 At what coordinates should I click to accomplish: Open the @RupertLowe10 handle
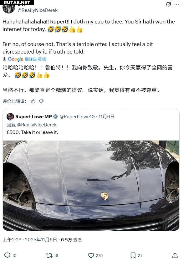point(77,117)
